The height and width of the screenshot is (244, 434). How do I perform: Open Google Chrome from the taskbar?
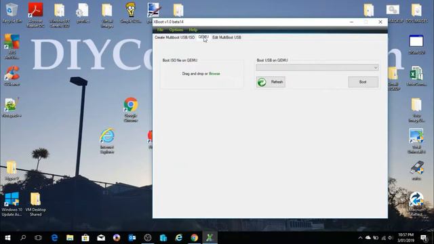(x=195, y=238)
